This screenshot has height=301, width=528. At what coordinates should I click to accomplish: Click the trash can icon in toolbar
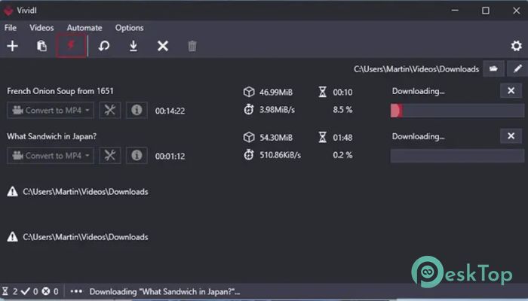tap(192, 46)
